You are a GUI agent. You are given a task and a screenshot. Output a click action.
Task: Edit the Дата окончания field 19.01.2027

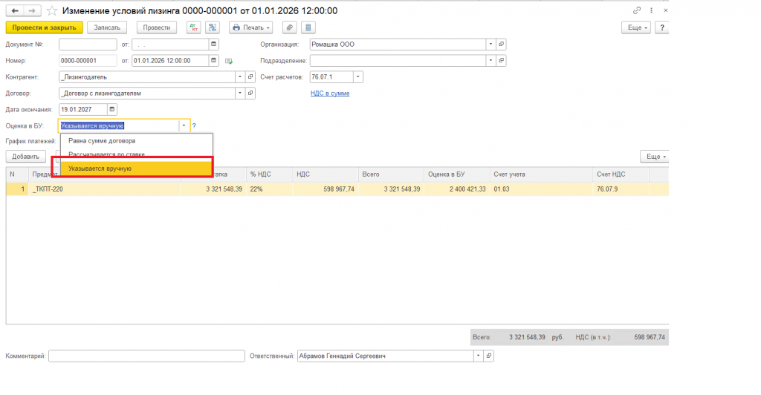pos(82,110)
